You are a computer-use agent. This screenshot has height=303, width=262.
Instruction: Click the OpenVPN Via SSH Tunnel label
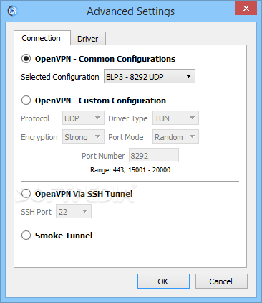click(x=84, y=194)
